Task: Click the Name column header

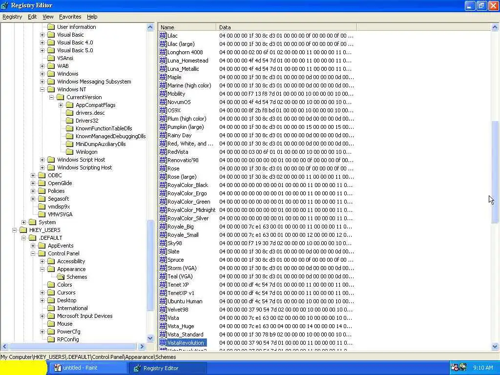Action: pyautogui.click(x=187, y=27)
